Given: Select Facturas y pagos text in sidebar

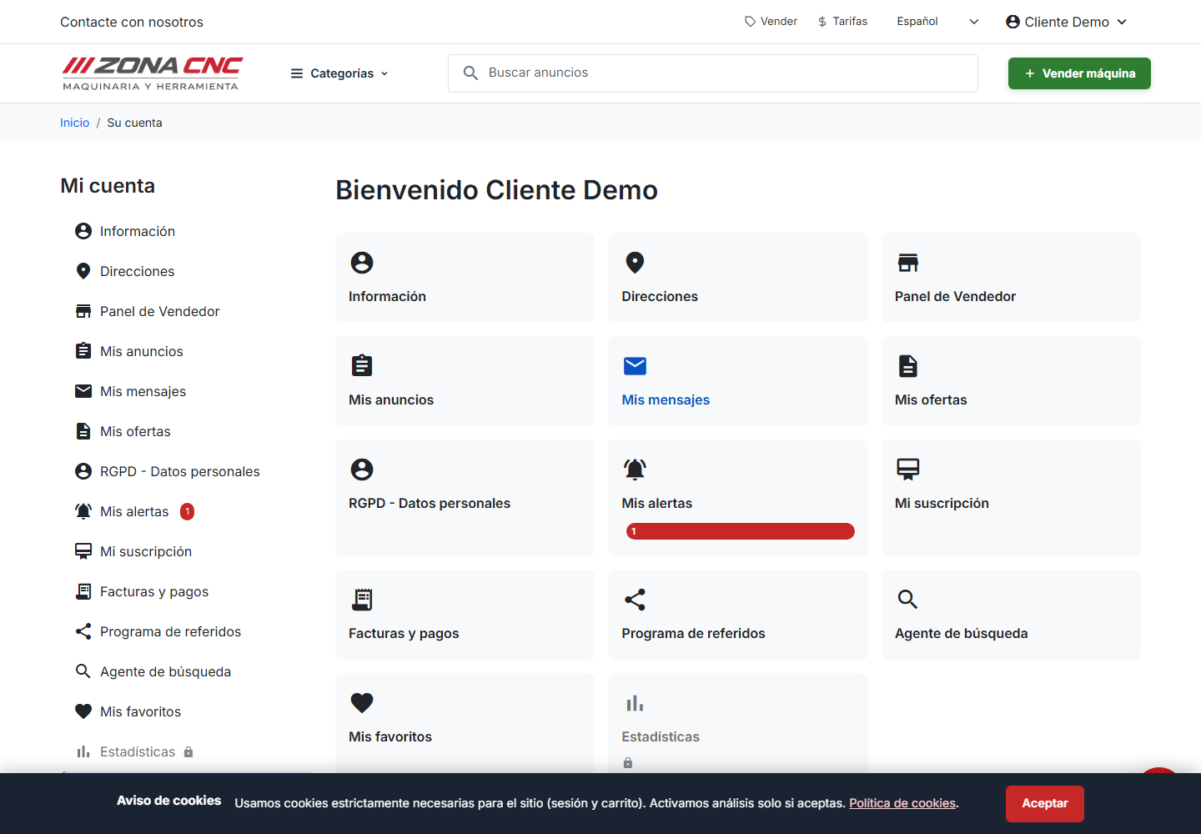Looking at the screenshot, I should 154,591.
